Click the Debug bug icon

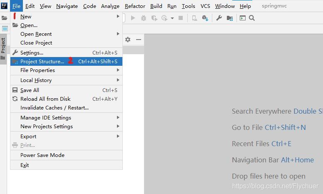(143, 18)
